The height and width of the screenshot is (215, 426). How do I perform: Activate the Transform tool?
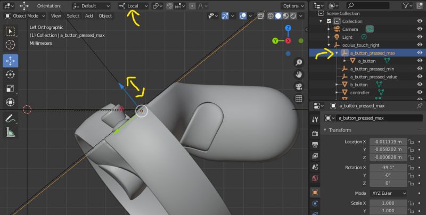pyautogui.click(x=10, y=102)
